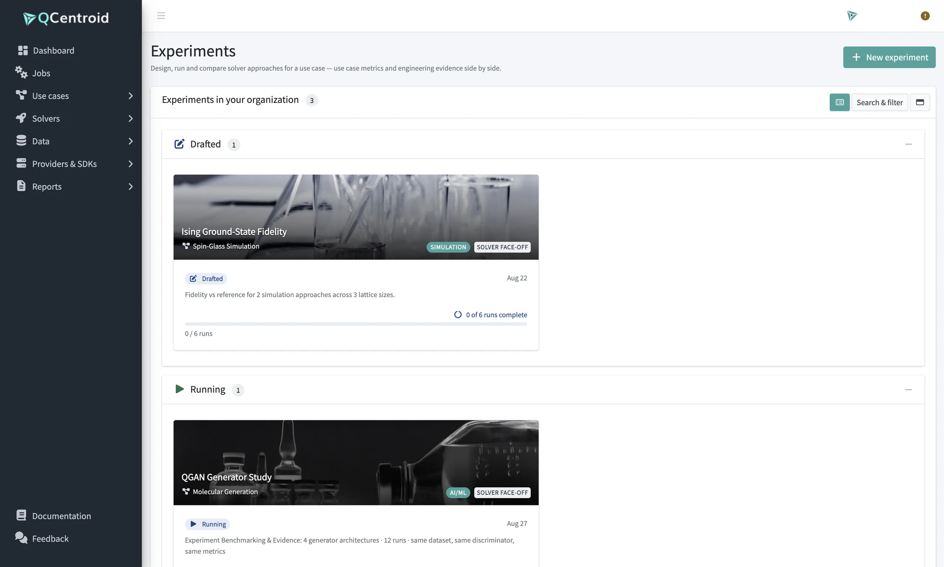Click the Feedback chat bubbles icon
Image resolution: width=944 pixels, height=567 pixels.
coord(21,538)
